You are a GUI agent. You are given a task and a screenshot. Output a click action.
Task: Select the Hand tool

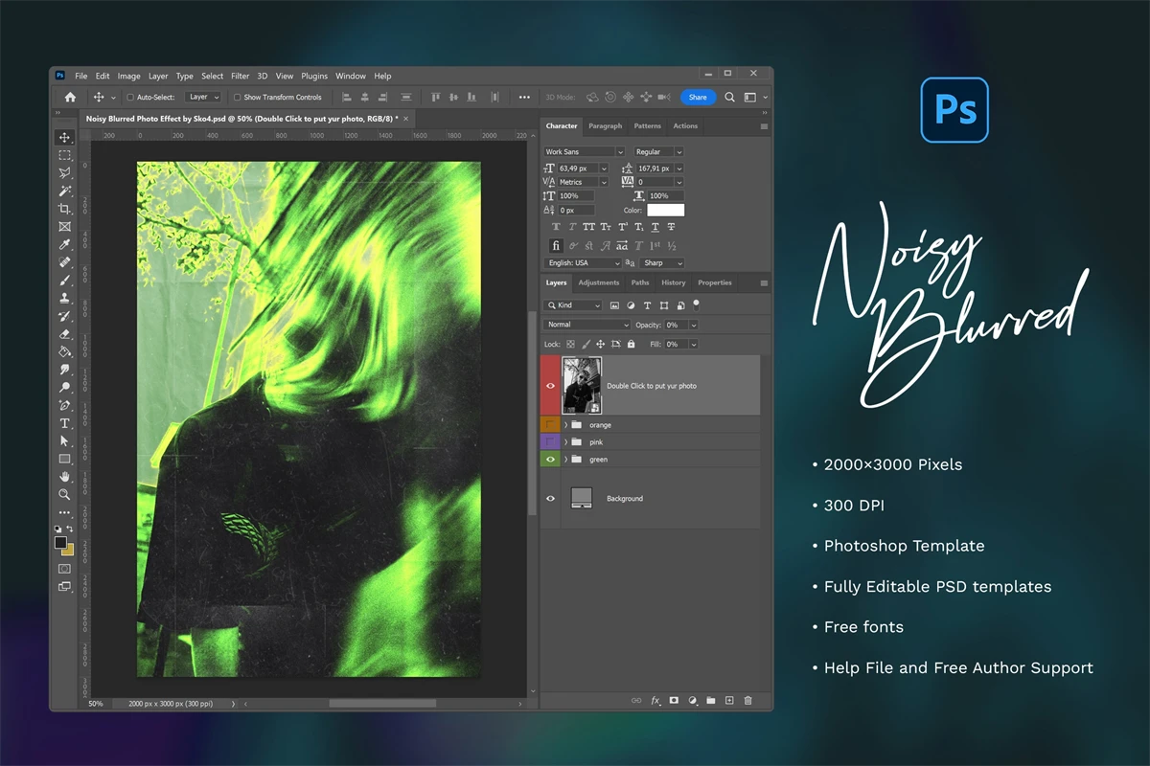(64, 477)
